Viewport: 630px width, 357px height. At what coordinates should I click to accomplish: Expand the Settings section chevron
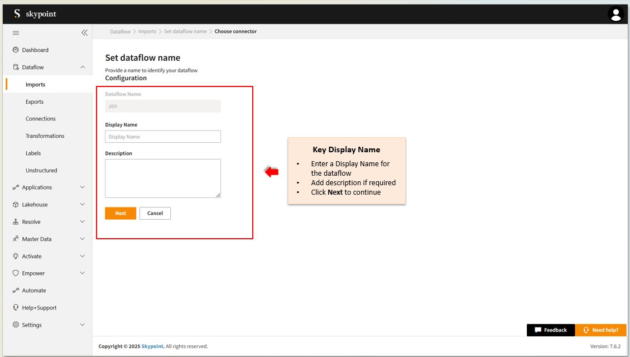click(x=83, y=325)
